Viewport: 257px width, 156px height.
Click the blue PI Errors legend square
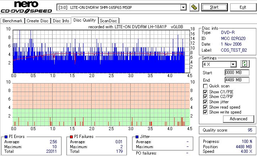coord(6,137)
